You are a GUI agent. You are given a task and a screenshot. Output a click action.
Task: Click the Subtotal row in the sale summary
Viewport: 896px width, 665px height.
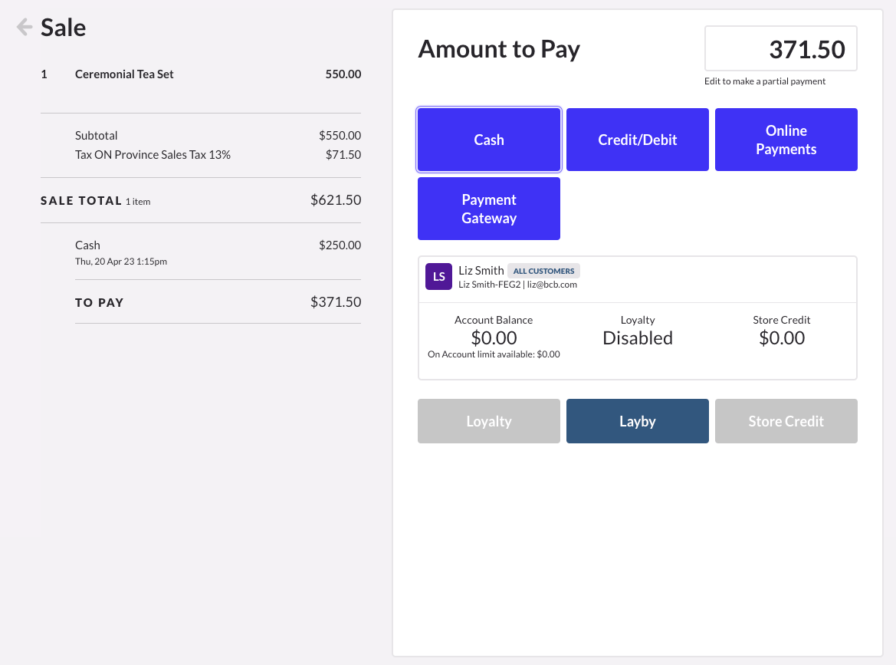click(x=97, y=136)
